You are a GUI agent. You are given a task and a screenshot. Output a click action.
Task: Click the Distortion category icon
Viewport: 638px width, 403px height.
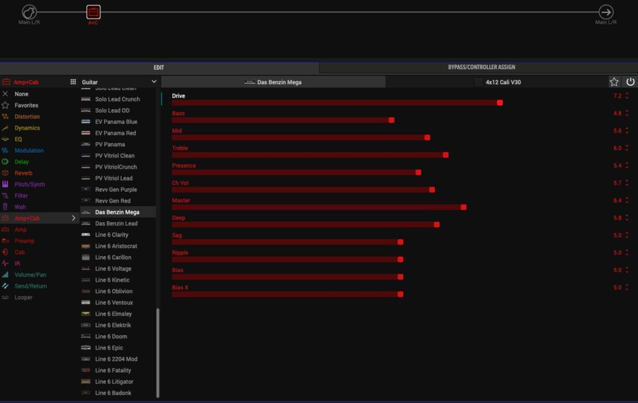click(6, 116)
